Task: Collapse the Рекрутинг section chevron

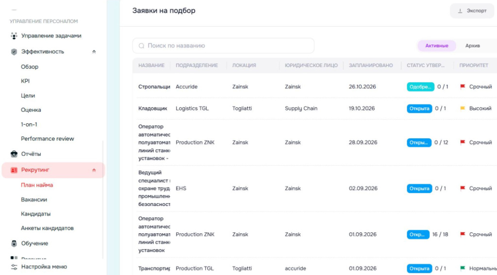Action: point(94,171)
